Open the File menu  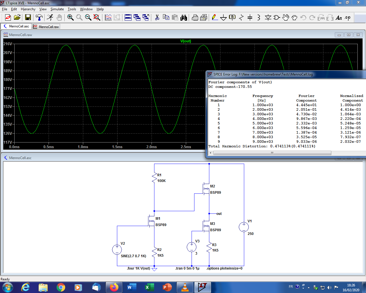pos(5,9)
